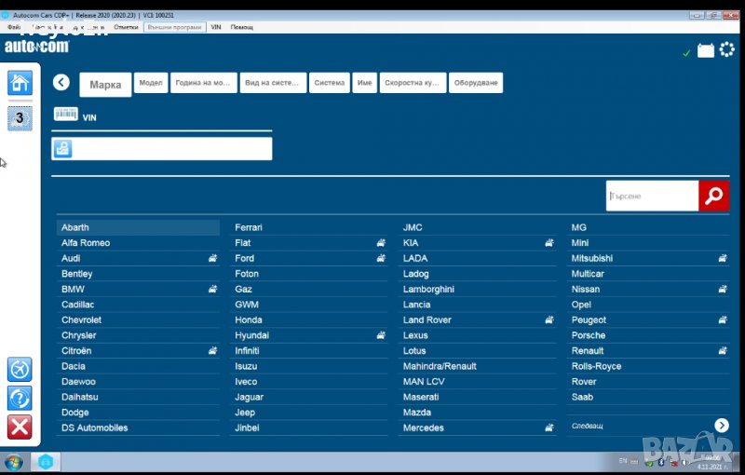Click the red search magnifier button
The width and height of the screenshot is (745, 475).
[713, 196]
